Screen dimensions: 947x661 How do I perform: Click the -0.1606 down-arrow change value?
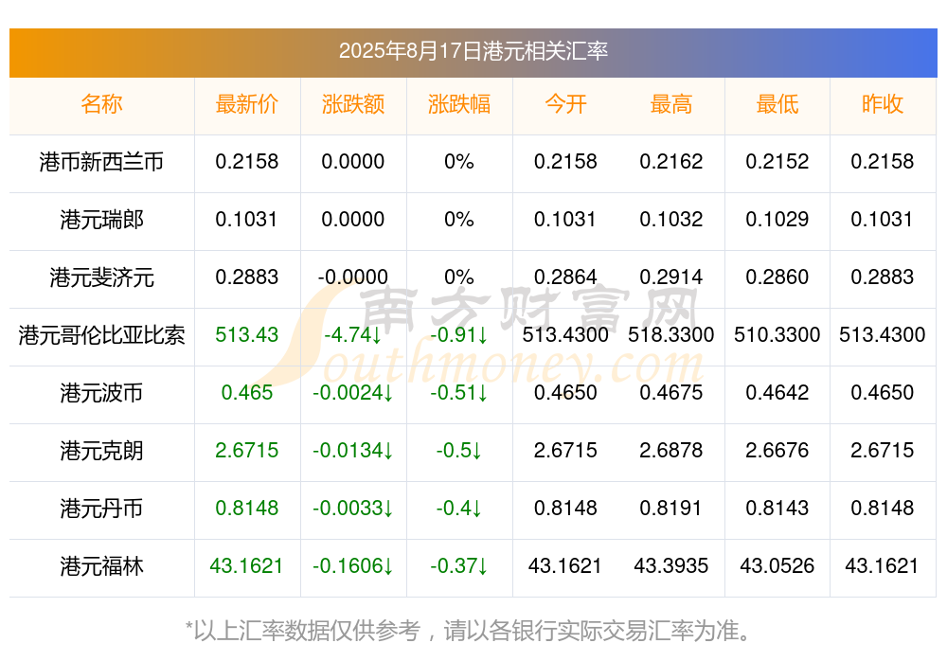pyautogui.click(x=353, y=566)
